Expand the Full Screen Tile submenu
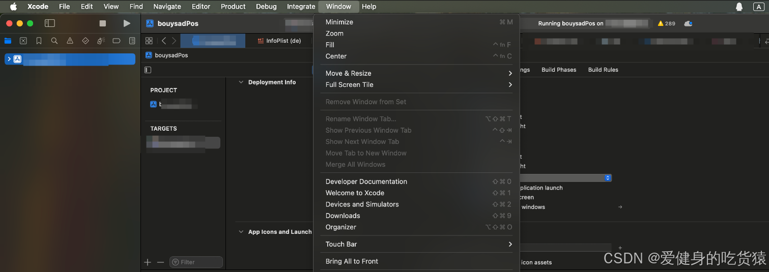Image resolution: width=769 pixels, height=272 pixels. point(416,85)
